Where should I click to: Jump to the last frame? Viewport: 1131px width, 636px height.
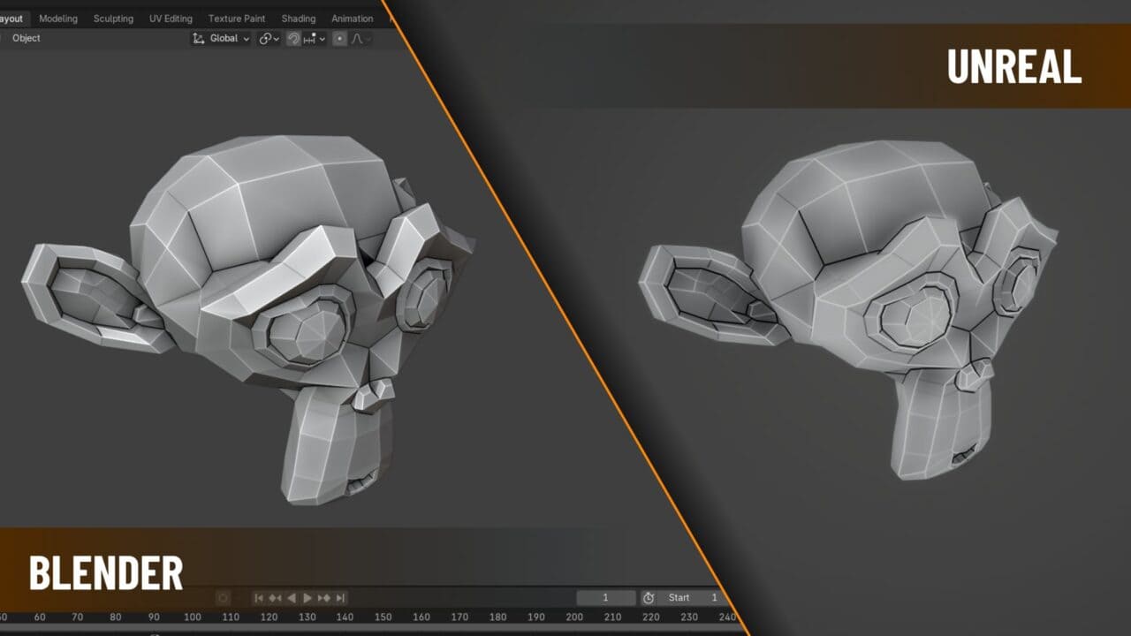[340, 598]
